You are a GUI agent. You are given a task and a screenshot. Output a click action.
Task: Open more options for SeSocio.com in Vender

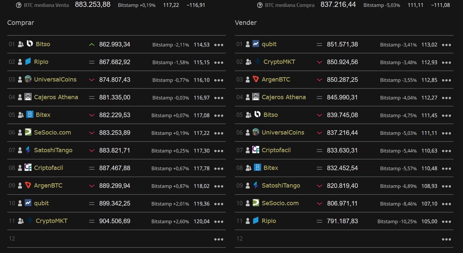[446, 204]
